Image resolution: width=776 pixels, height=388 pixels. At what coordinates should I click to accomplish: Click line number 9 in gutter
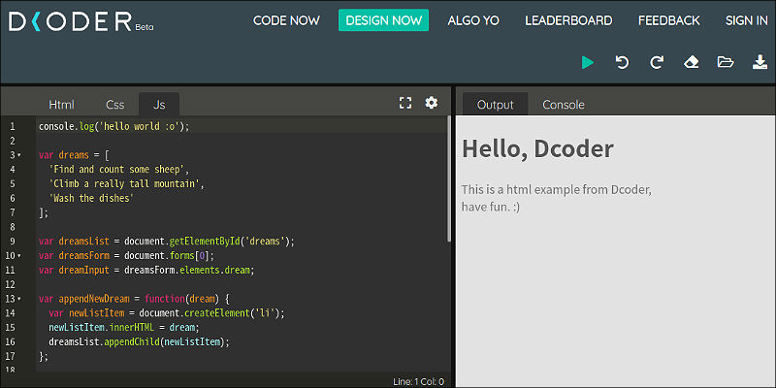[x=13, y=242]
